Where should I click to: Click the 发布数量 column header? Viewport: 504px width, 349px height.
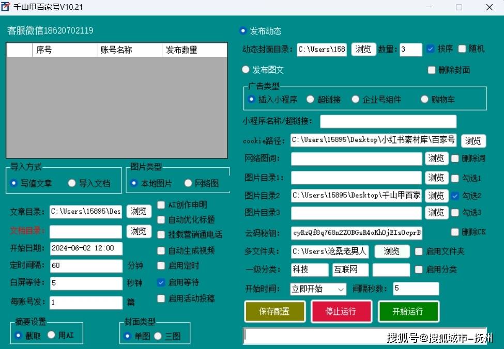click(x=194, y=50)
